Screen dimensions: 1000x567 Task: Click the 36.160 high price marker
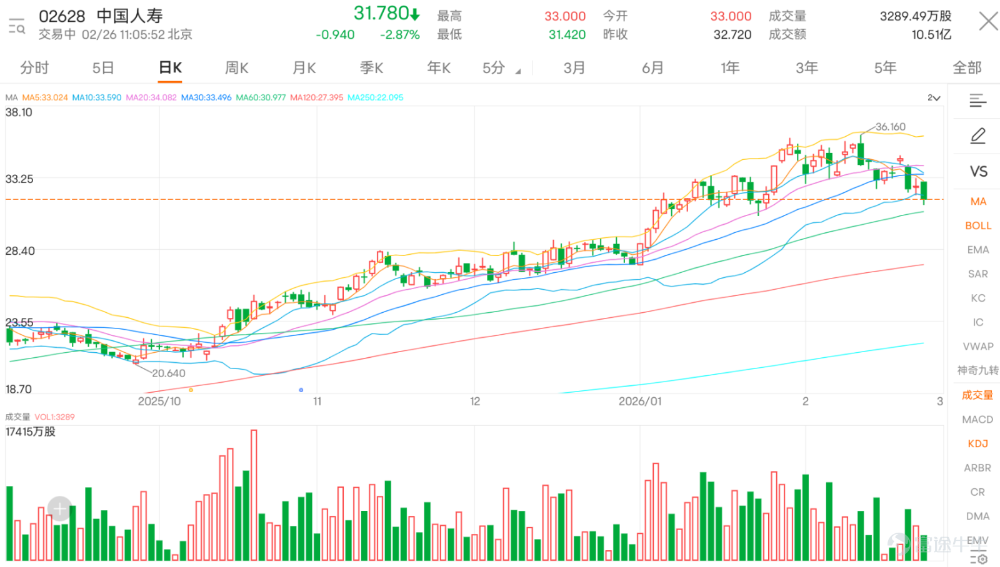point(891,127)
